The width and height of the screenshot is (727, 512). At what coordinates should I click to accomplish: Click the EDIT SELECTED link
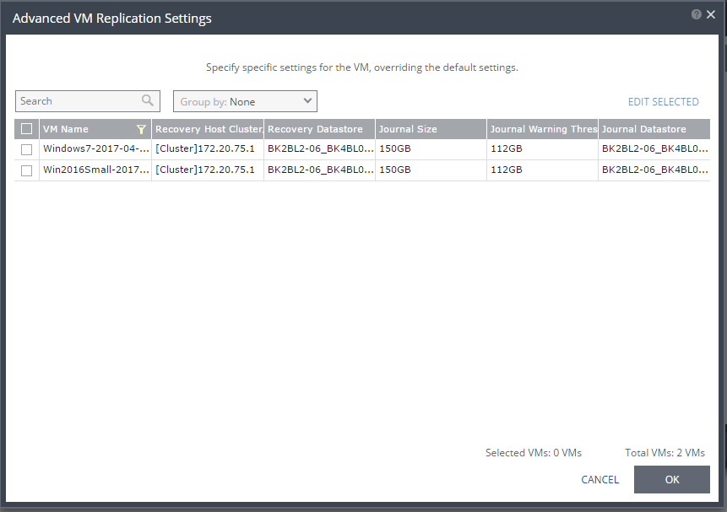(663, 102)
